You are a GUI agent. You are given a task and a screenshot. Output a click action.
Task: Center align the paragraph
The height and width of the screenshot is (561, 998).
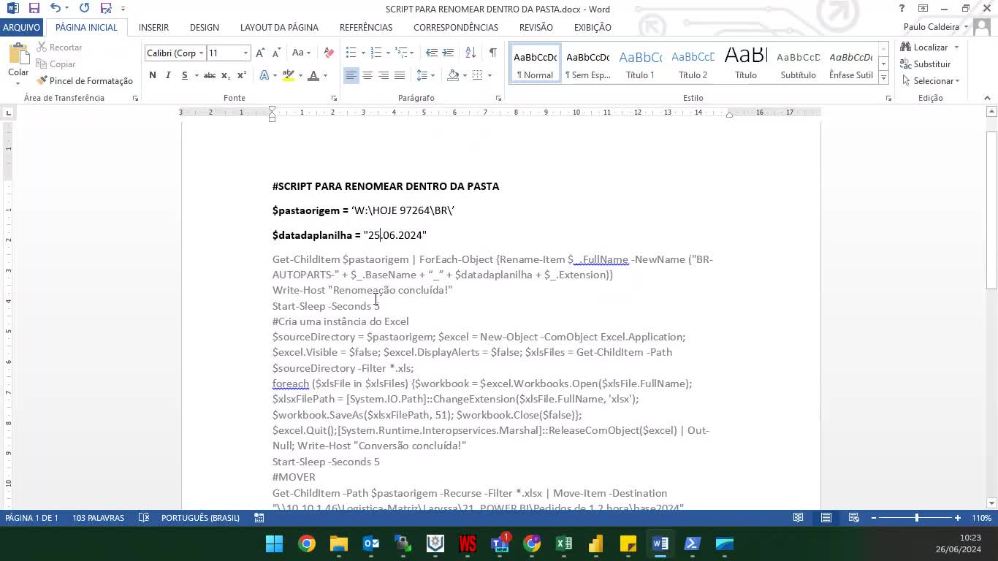coord(367,75)
